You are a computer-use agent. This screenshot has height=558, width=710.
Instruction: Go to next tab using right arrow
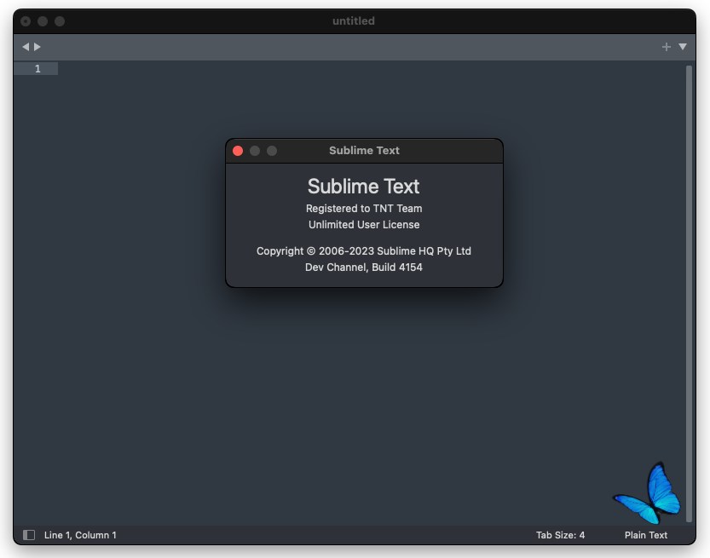click(x=38, y=47)
